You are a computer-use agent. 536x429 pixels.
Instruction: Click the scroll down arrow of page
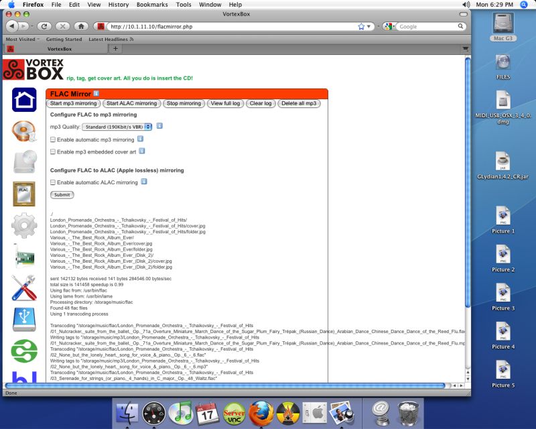point(468,379)
